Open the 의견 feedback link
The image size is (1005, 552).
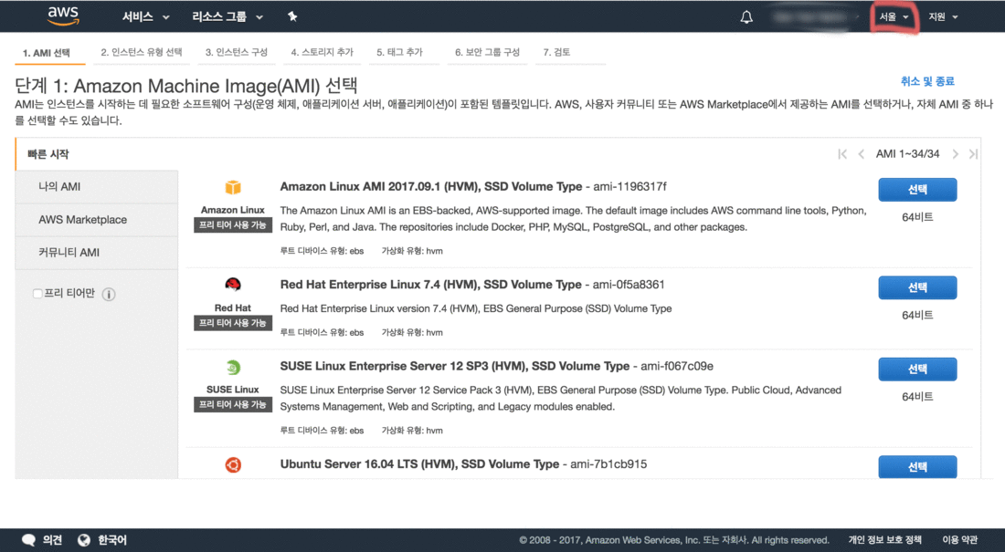pyautogui.click(x=53, y=540)
